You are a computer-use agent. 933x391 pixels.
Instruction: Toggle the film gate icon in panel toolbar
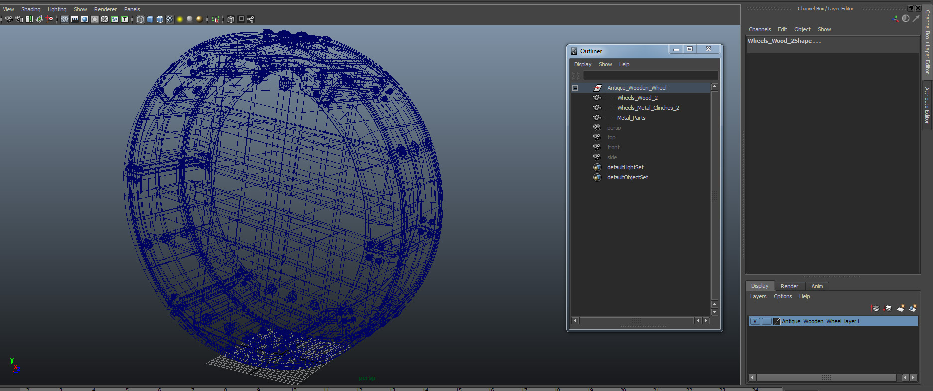(75, 19)
